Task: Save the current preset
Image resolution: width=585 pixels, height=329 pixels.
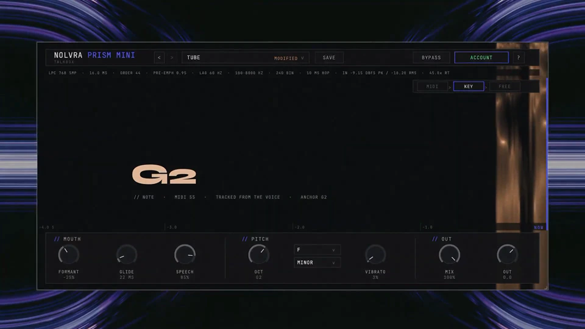Action: tap(328, 57)
